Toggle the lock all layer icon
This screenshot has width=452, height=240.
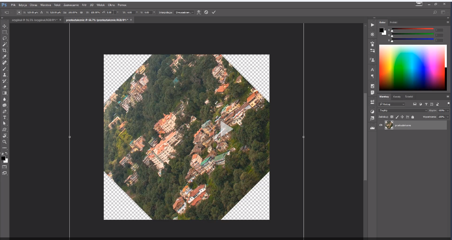click(x=412, y=117)
